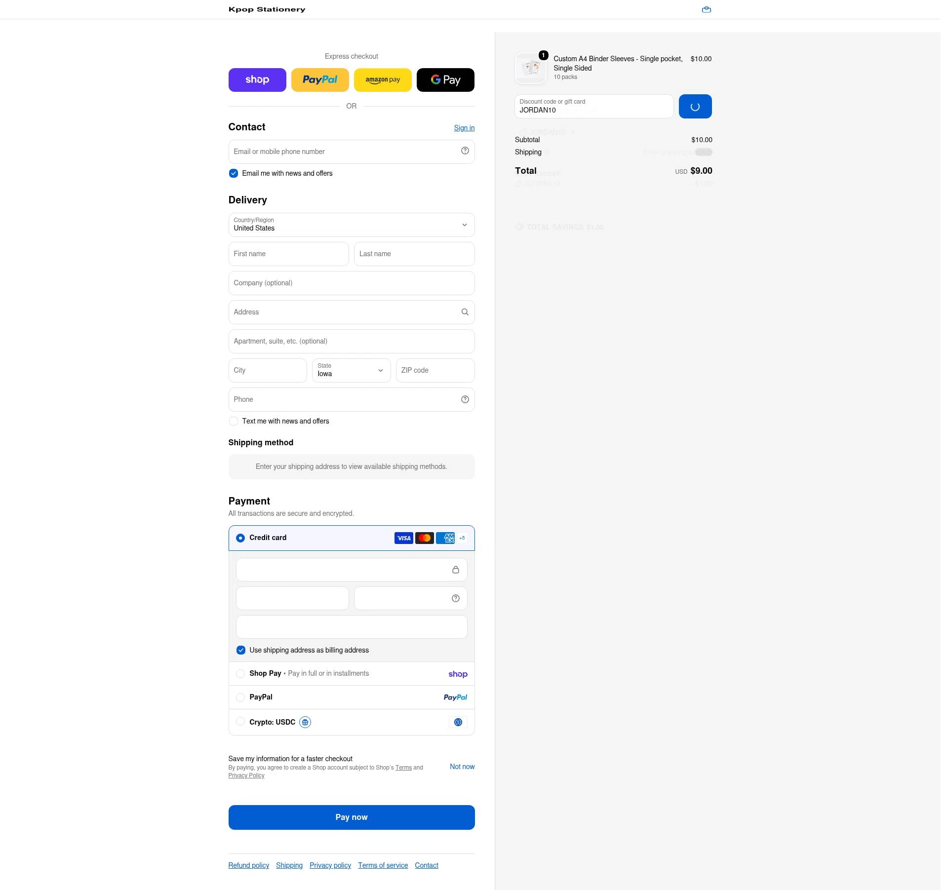Uncheck Email me with news and offers
The image size is (948, 890).
pos(234,173)
